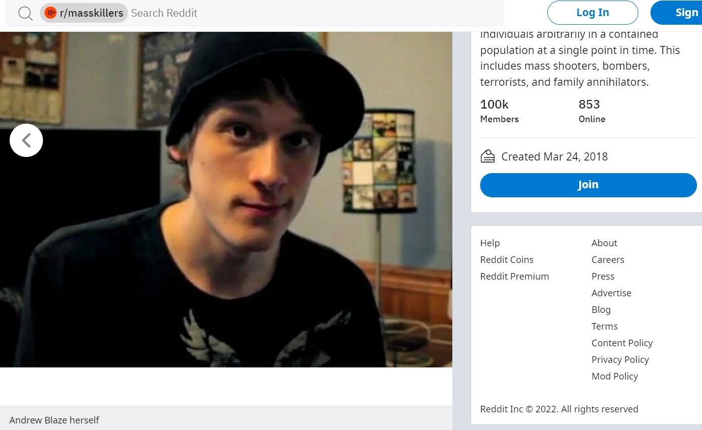The image size is (702, 430).
Task: Click the Search Reddit input field
Action: (313, 13)
